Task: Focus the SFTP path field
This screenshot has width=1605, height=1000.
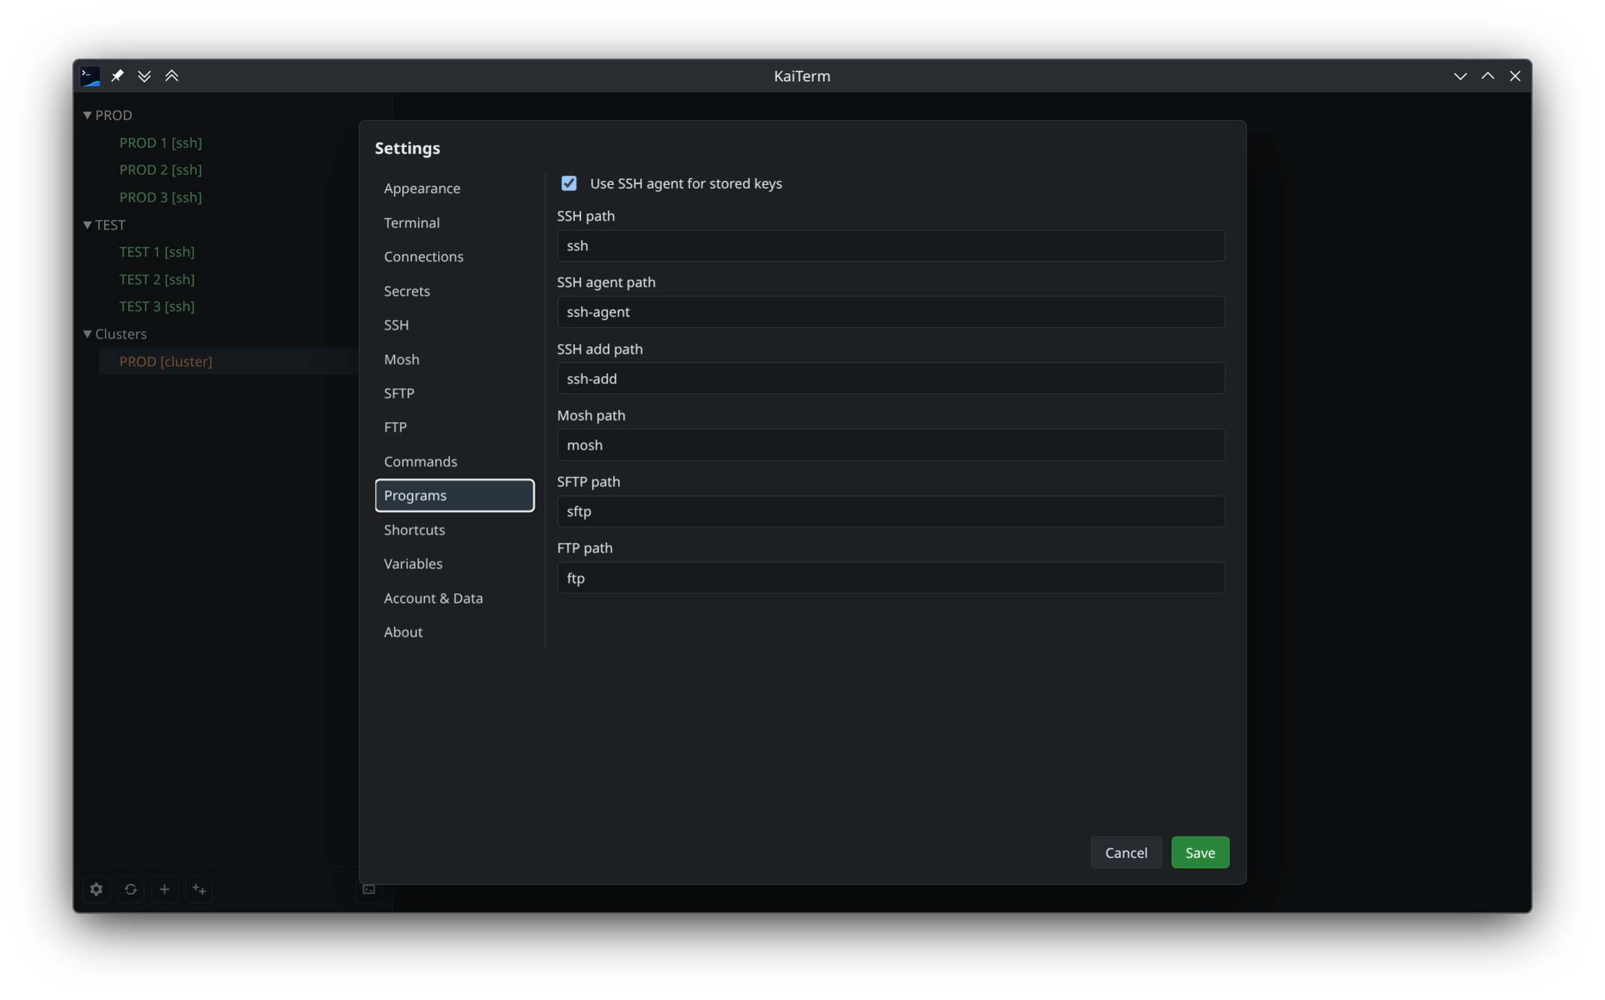Action: coord(890,511)
